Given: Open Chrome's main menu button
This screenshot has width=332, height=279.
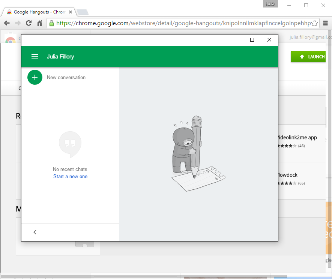Looking at the screenshot, I should [325, 23].
